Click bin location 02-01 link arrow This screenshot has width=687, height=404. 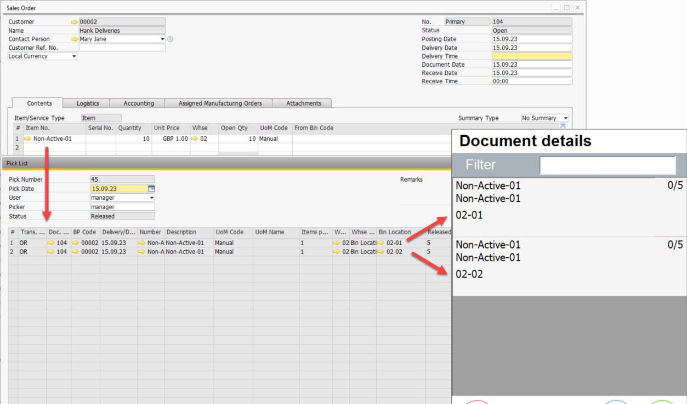tap(381, 243)
